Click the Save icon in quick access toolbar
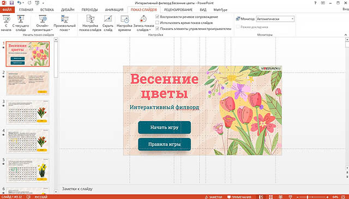 click(x=11, y=3)
